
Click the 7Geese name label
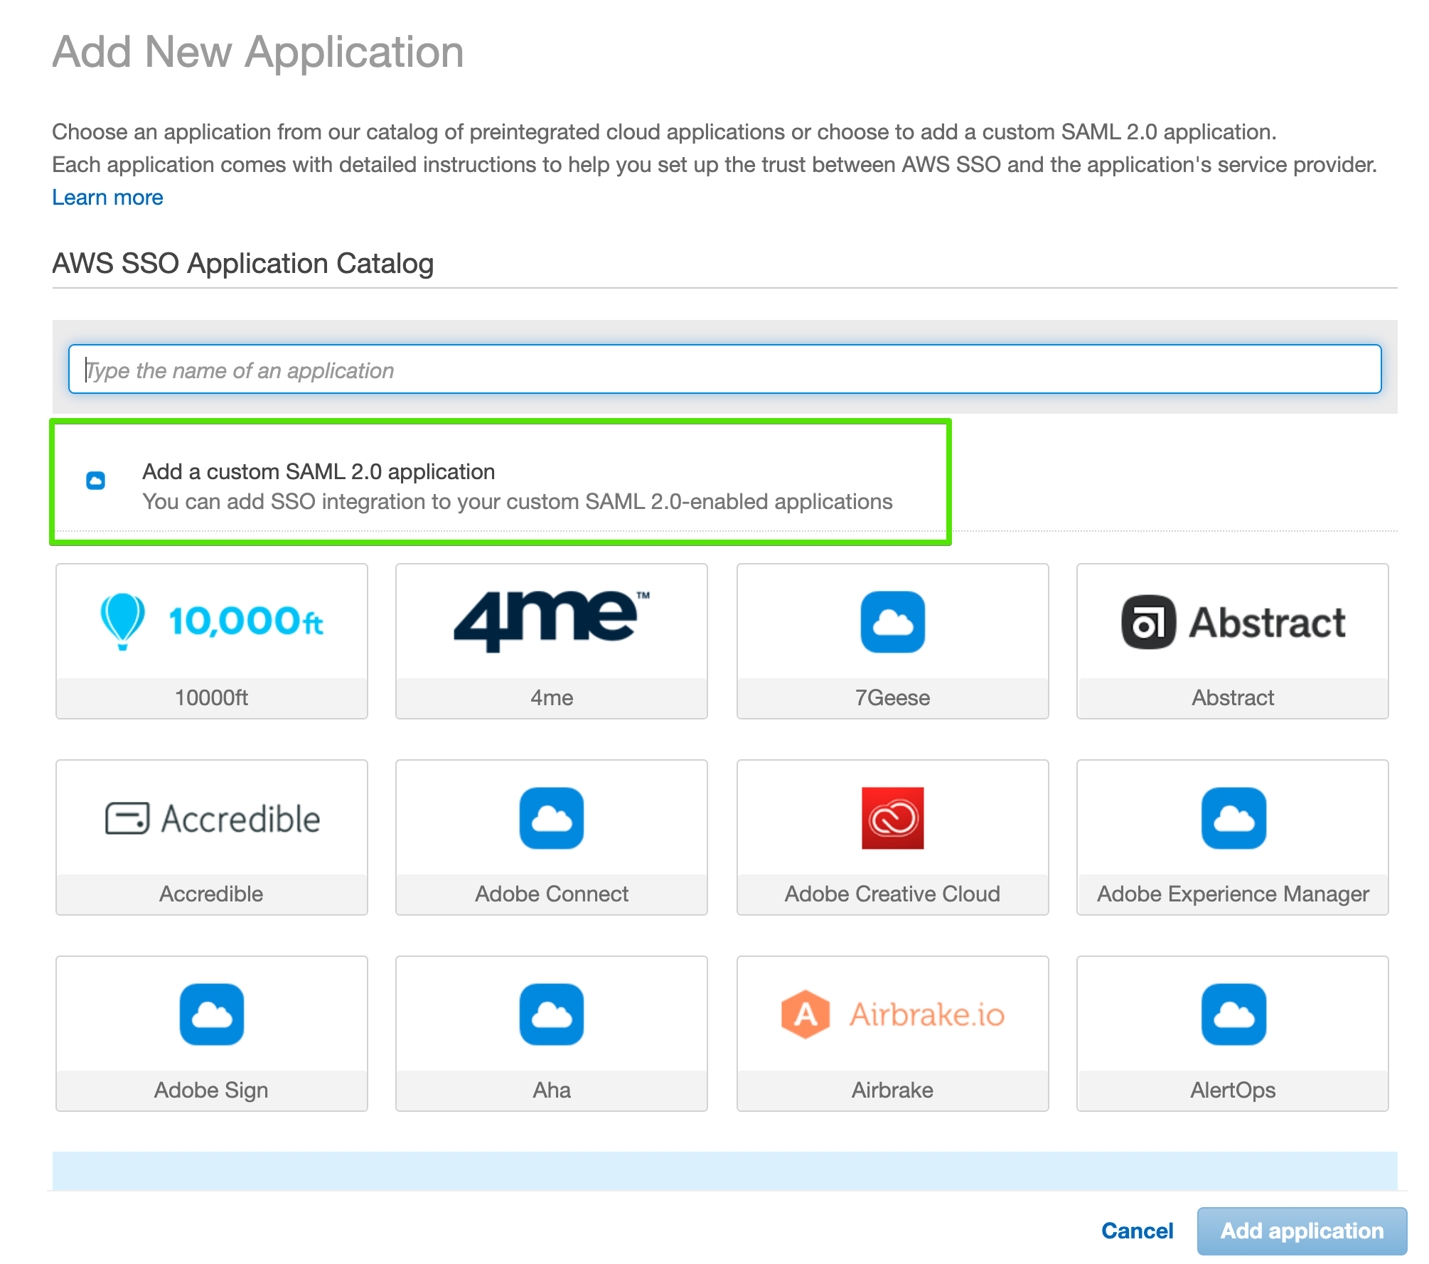[x=892, y=697]
